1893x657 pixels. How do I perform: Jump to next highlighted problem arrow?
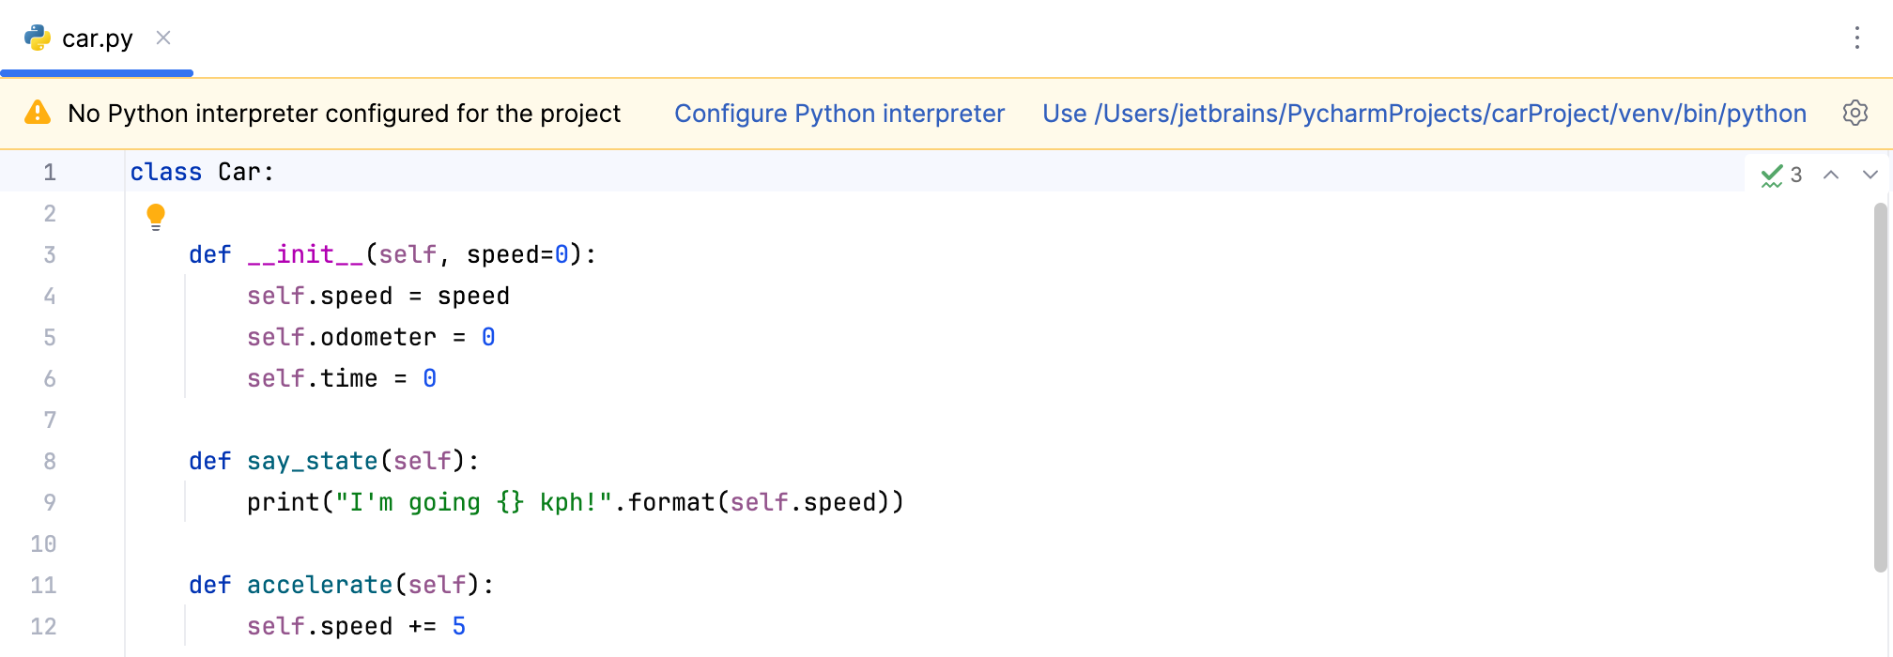tap(1870, 175)
